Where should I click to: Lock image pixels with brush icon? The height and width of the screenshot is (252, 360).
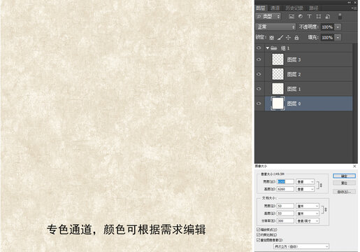coord(280,37)
